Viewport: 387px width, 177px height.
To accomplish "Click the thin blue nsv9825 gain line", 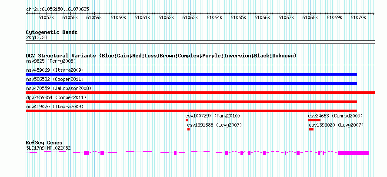I will (200, 65).
